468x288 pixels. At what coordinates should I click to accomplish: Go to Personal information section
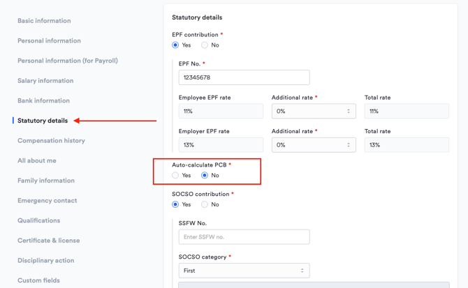(49, 41)
